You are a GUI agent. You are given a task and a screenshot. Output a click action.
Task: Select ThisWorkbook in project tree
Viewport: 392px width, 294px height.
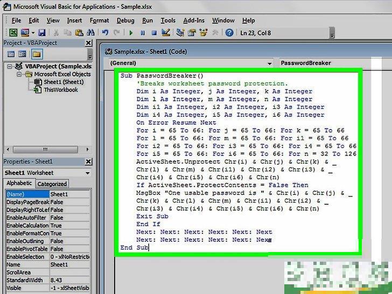pos(60,90)
